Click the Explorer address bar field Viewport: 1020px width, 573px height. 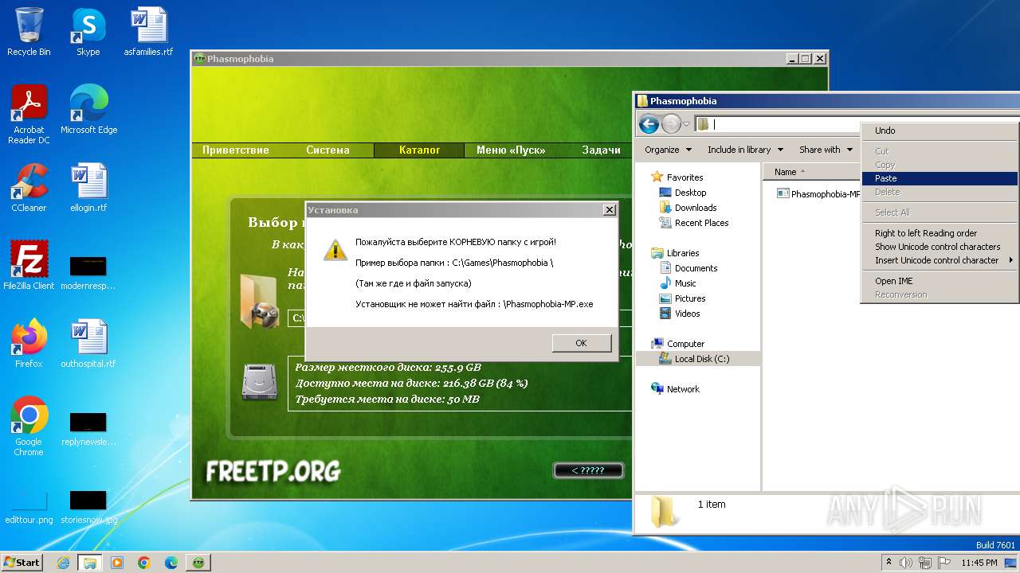tap(779, 124)
